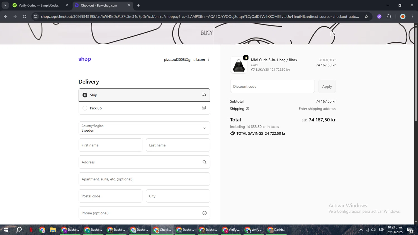418x235 pixels.
Task: Open volume control in system tray
Action: point(373,230)
